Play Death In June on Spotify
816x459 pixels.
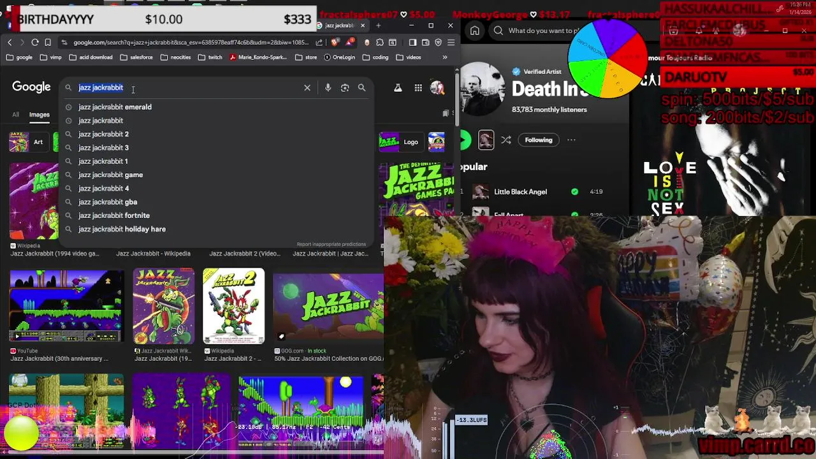pos(464,140)
